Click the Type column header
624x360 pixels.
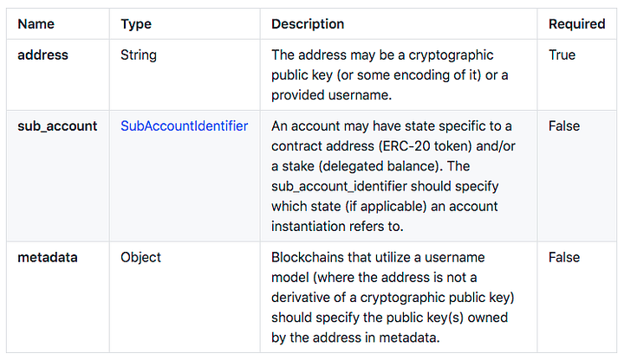click(136, 24)
